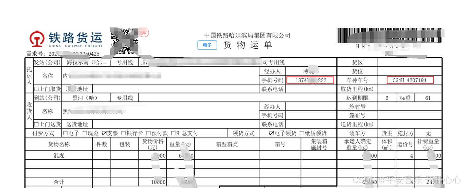Click the 取货里程(km) label
Viewport: 462px width, 188px height.
pyautogui.click(x=357, y=89)
